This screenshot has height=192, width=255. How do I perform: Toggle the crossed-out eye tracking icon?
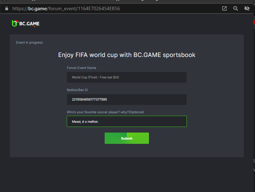[247, 8]
